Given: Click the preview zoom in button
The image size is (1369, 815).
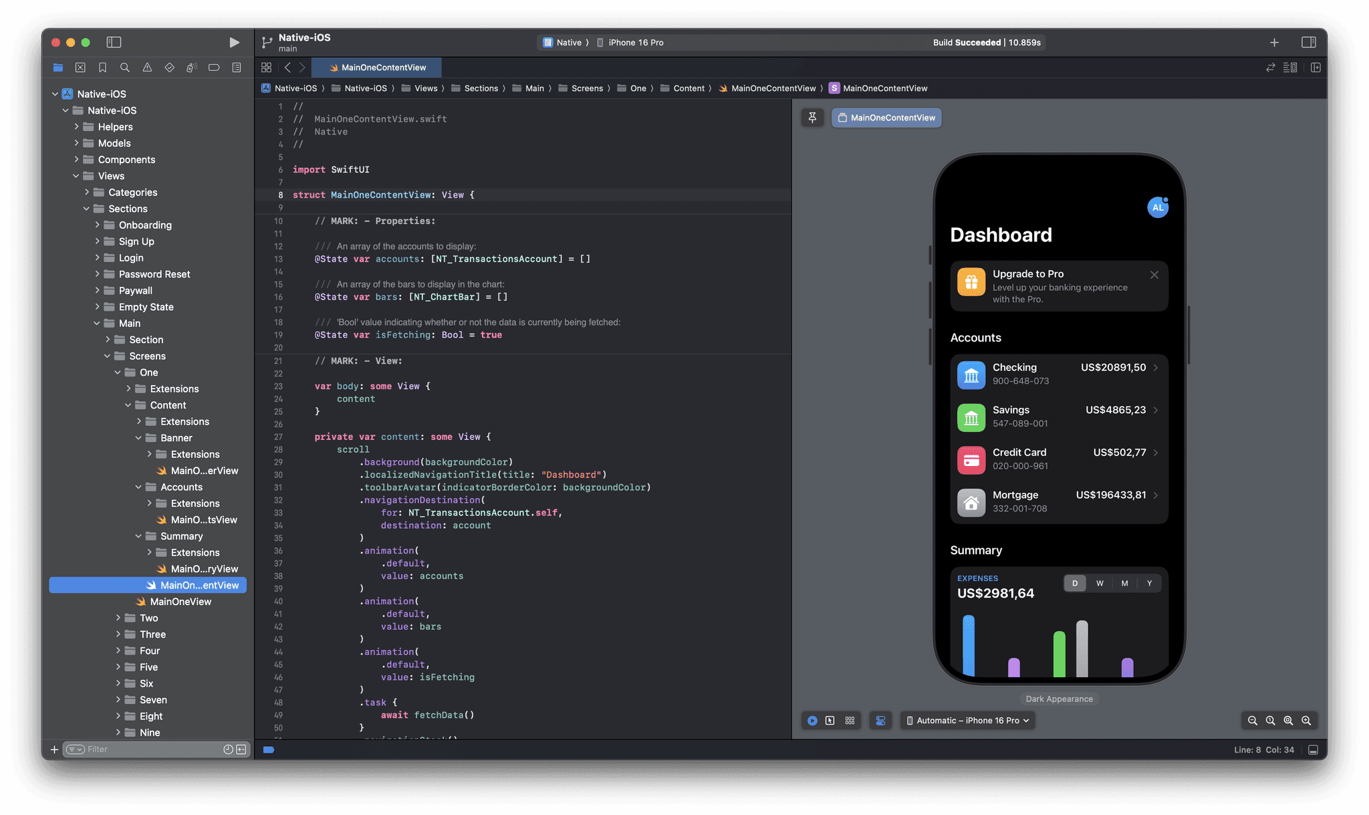Looking at the screenshot, I should tap(1305, 720).
